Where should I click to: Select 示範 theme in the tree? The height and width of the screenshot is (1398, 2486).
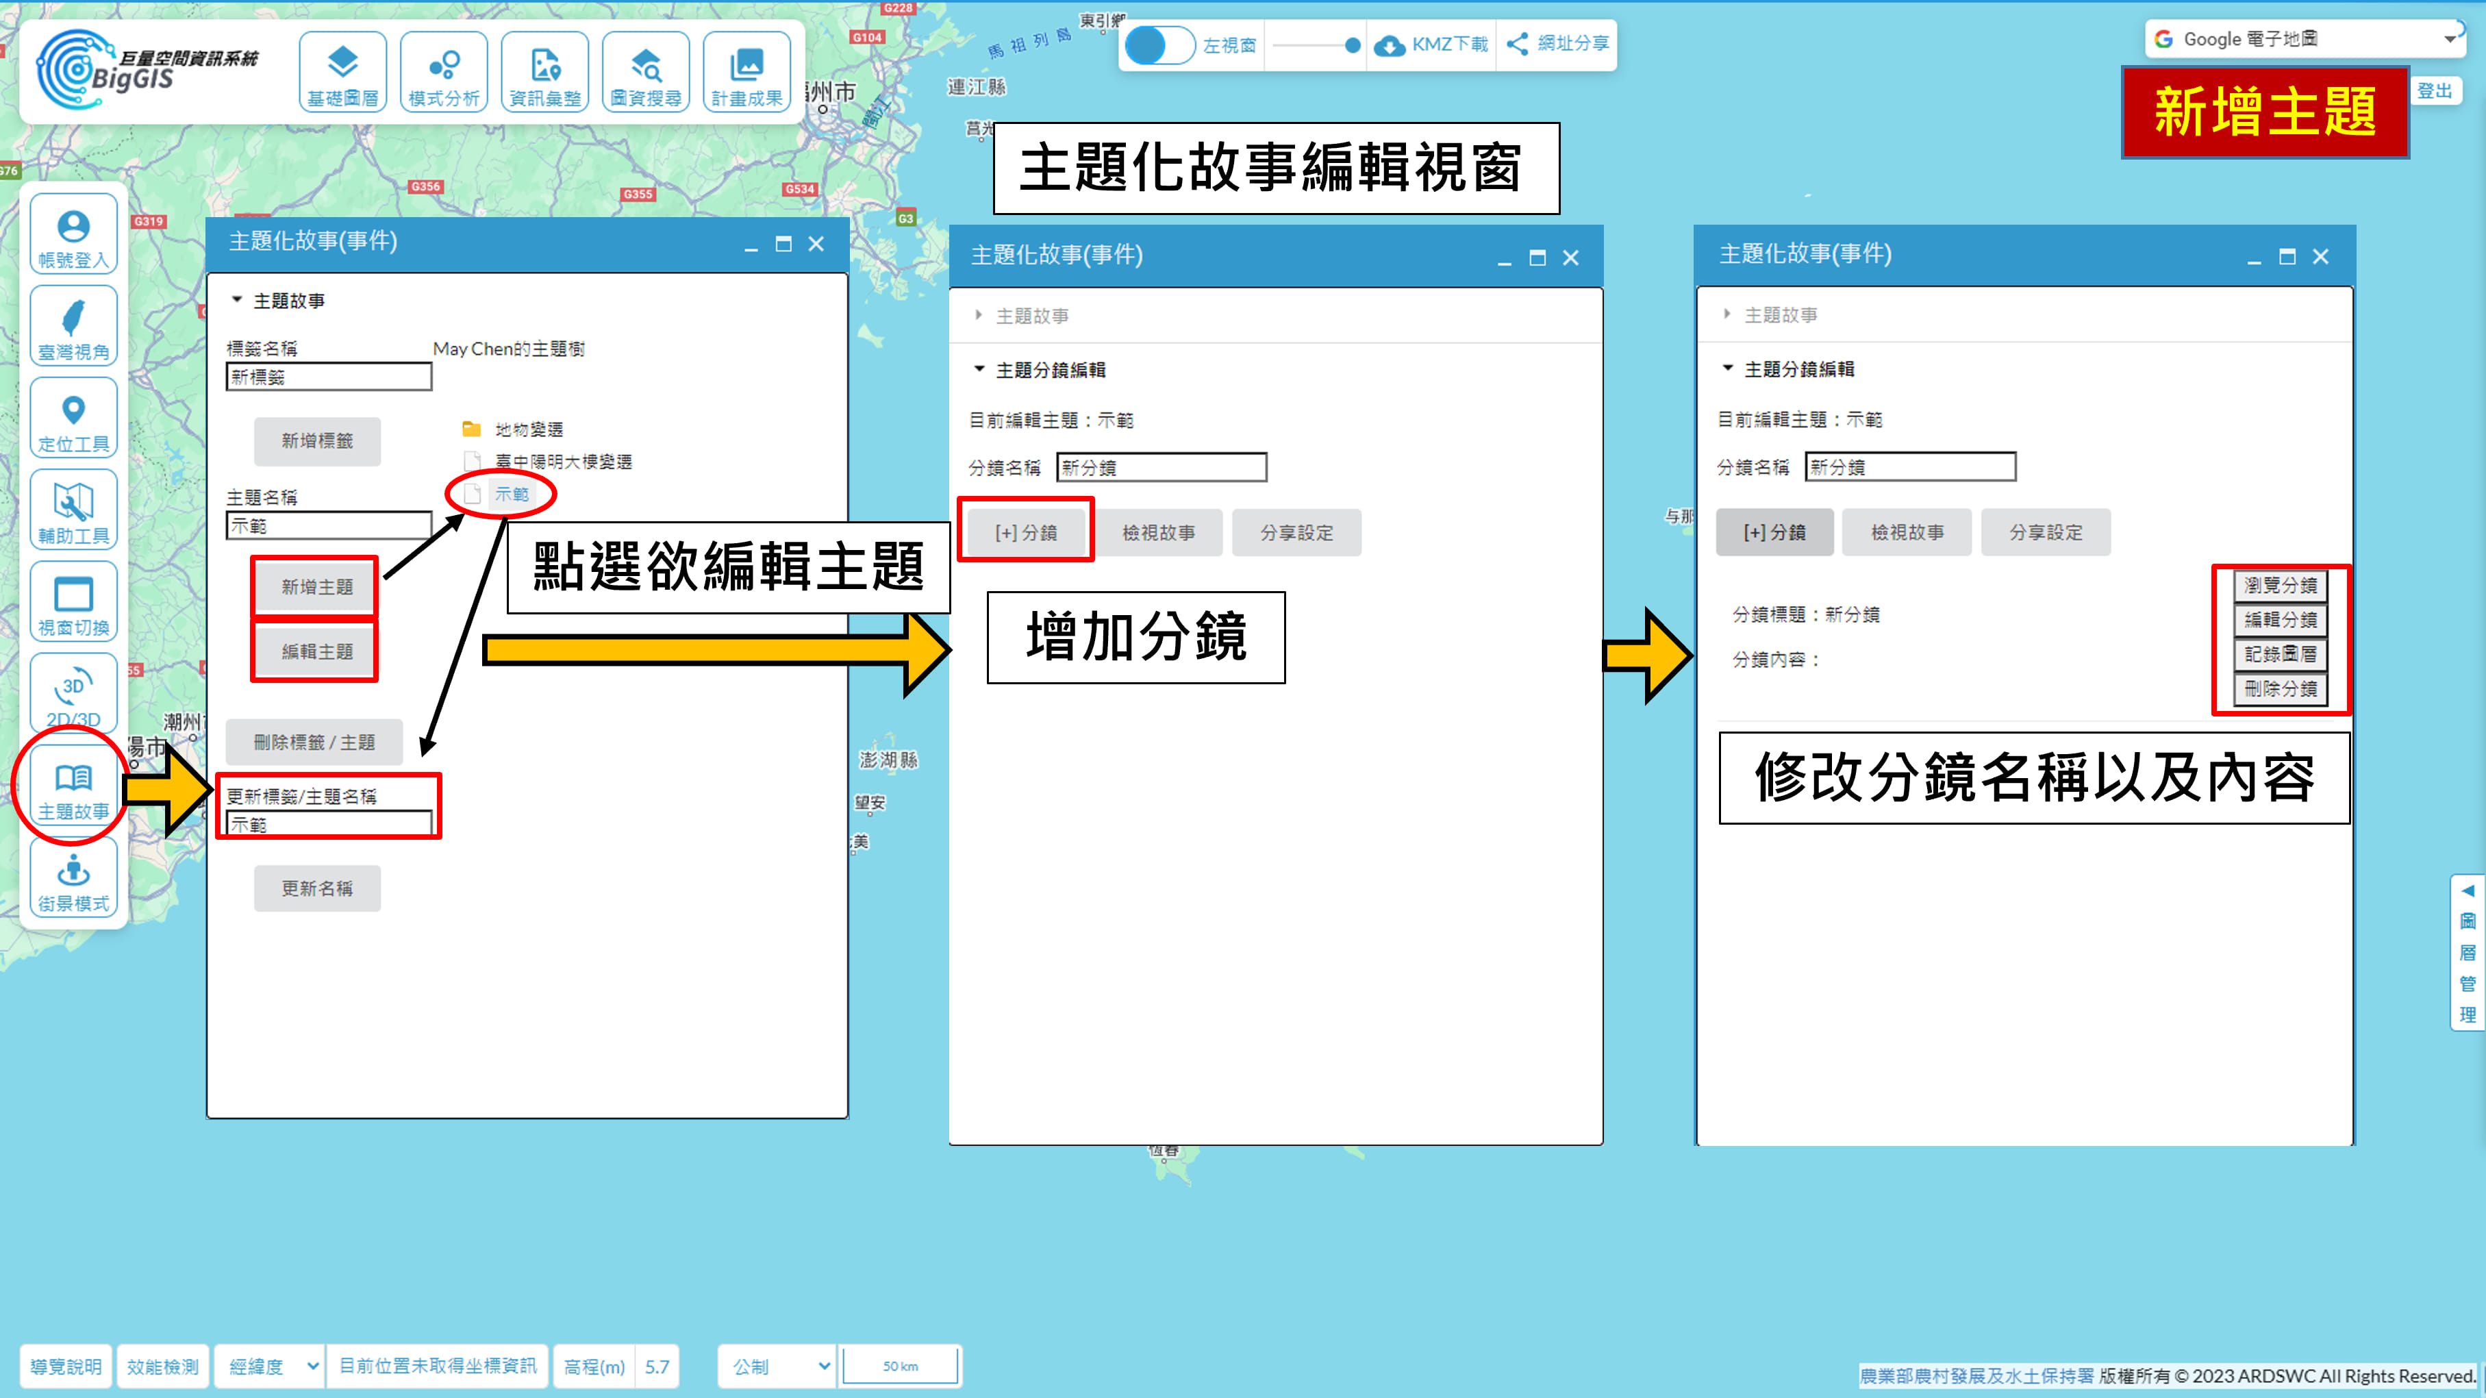pos(512,495)
